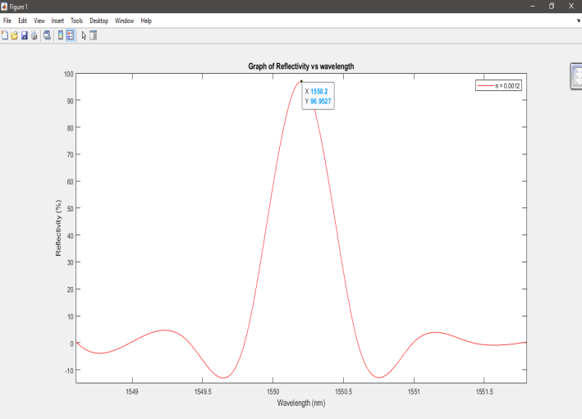Image resolution: width=582 pixels, height=419 pixels.
Task: Open the Insert menu
Action: (57, 20)
